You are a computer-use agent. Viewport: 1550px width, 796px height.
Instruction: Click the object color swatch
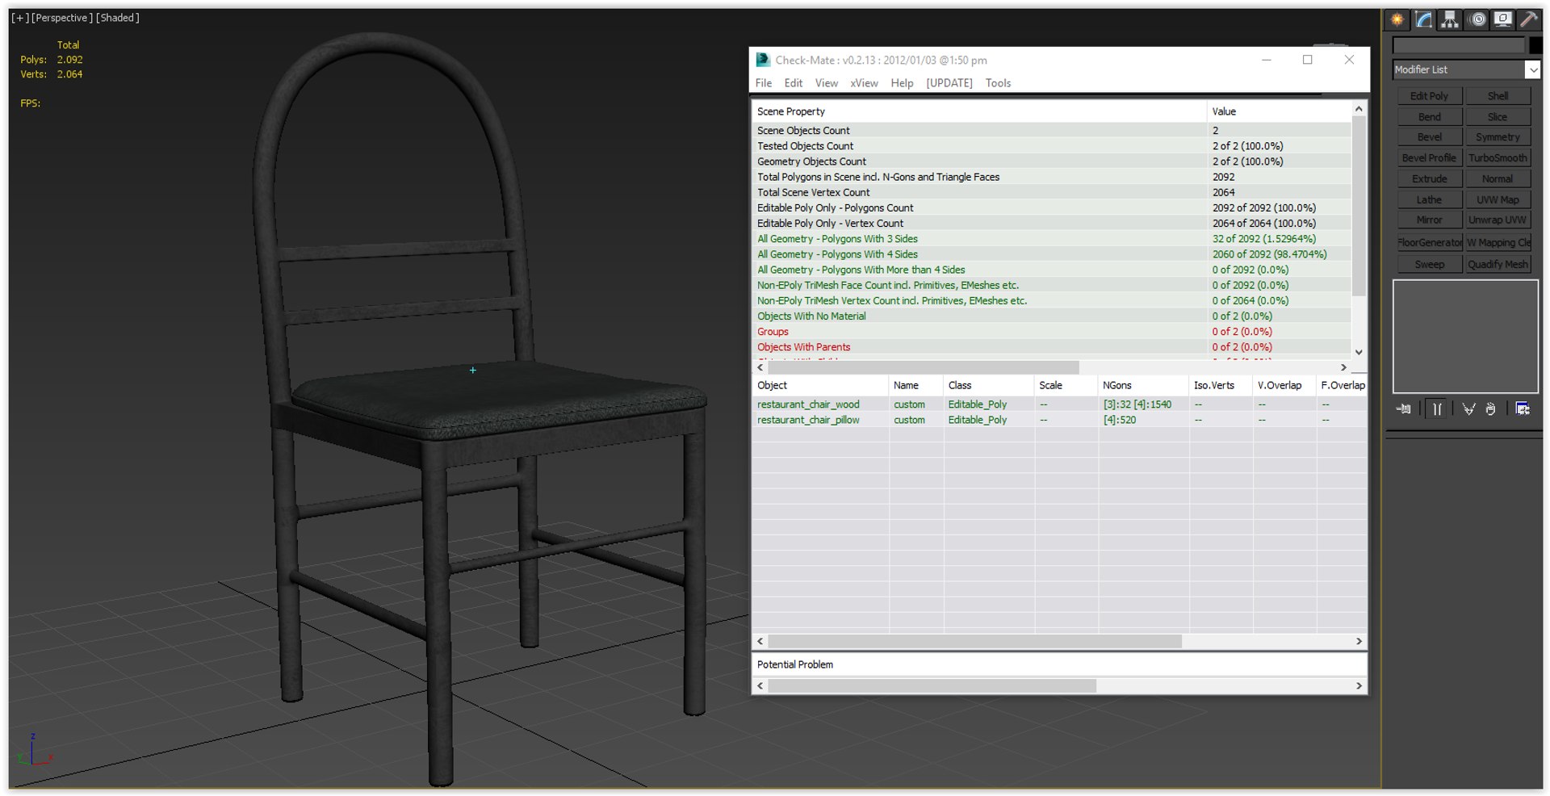[1535, 46]
